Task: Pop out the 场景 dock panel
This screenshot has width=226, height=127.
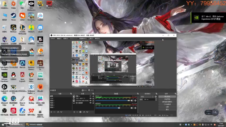Action: pyautogui.click(x=71, y=94)
